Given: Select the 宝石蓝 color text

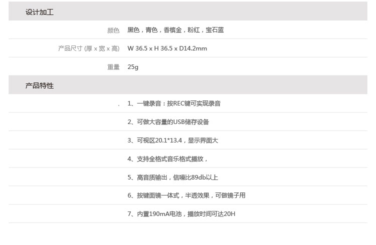Looking at the screenshot, I should [x=215, y=30].
